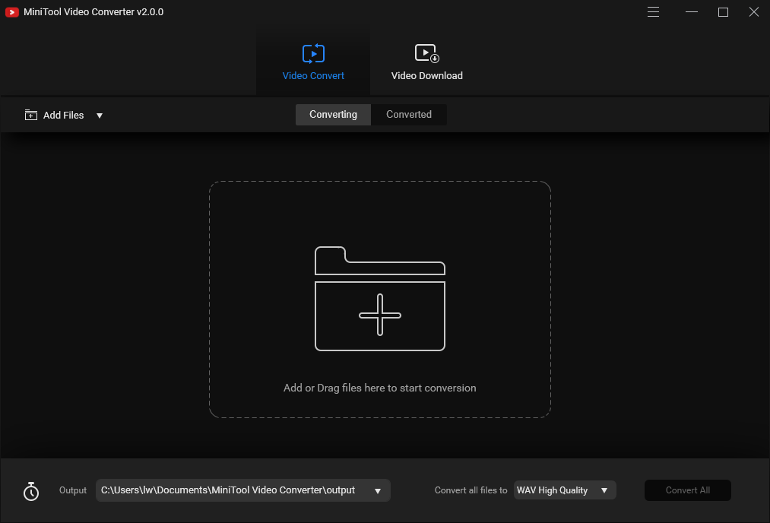Click the Add Files icon
Image resolution: width=770 pixels, height=523 pixels.
(31, 115)
